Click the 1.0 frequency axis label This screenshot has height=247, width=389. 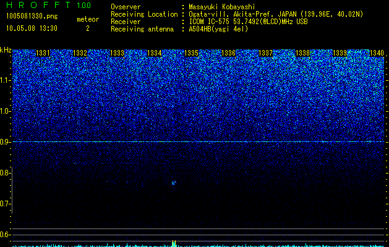pos(6,111)
